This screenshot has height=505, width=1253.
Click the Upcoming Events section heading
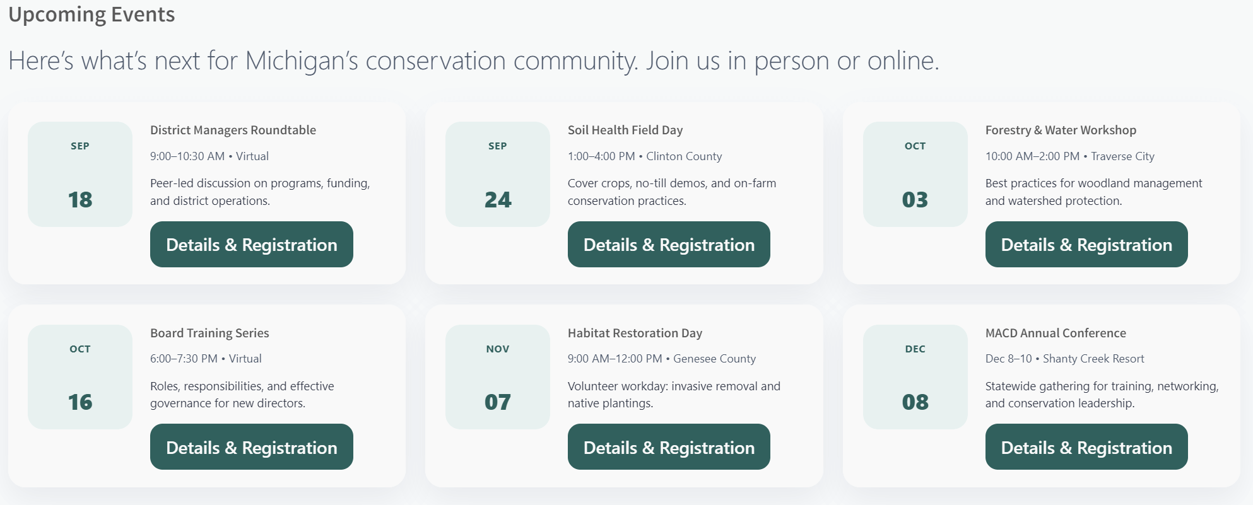[91, 14]
